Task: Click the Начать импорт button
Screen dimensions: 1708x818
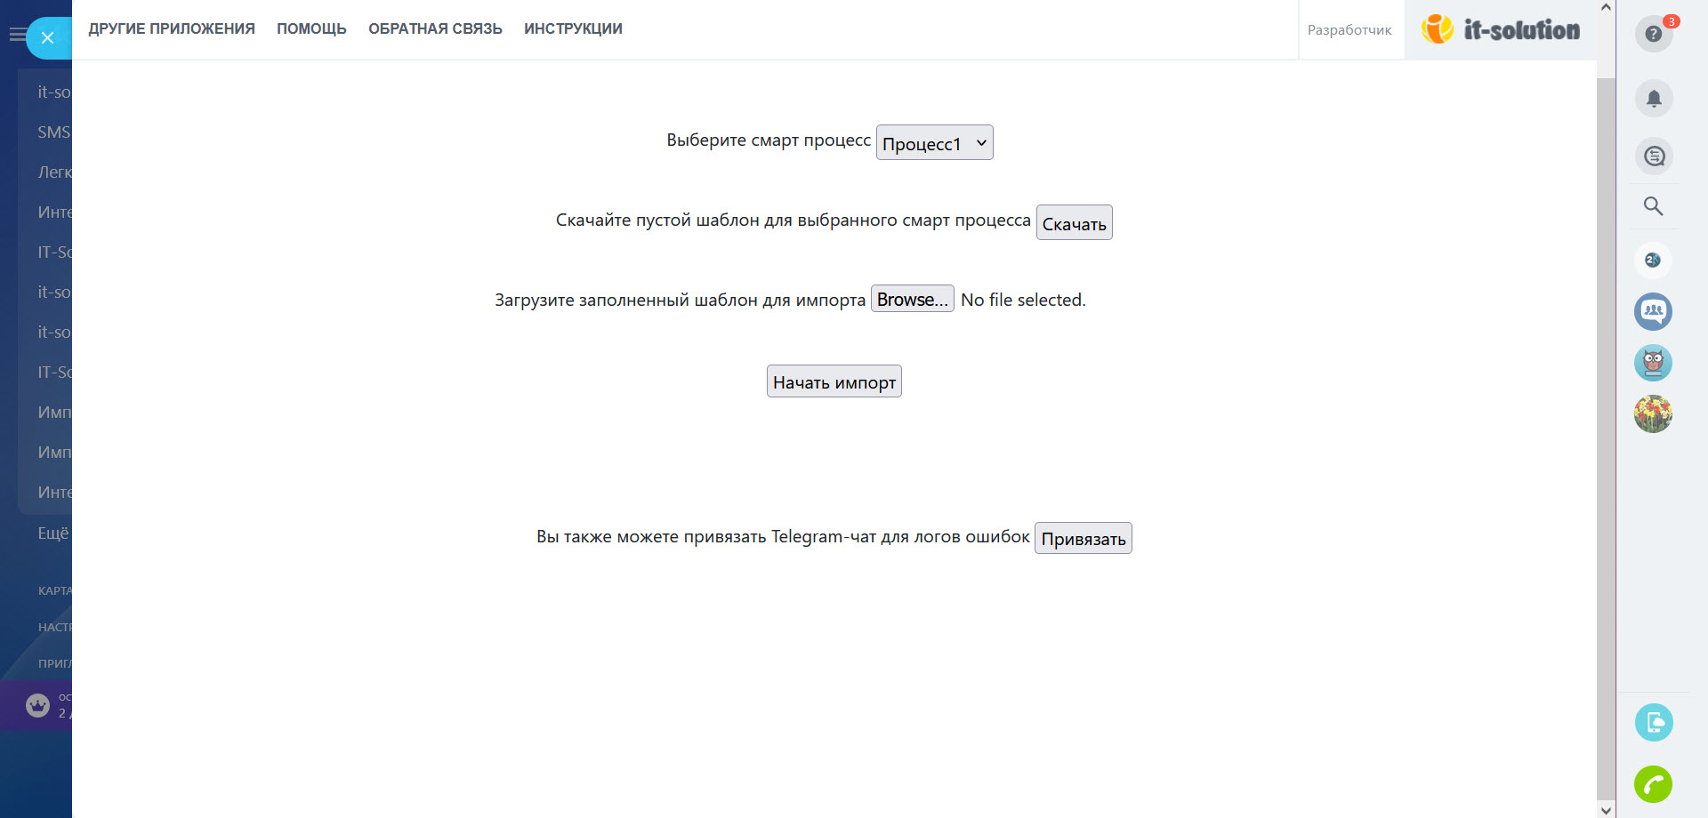Action: 834,381
